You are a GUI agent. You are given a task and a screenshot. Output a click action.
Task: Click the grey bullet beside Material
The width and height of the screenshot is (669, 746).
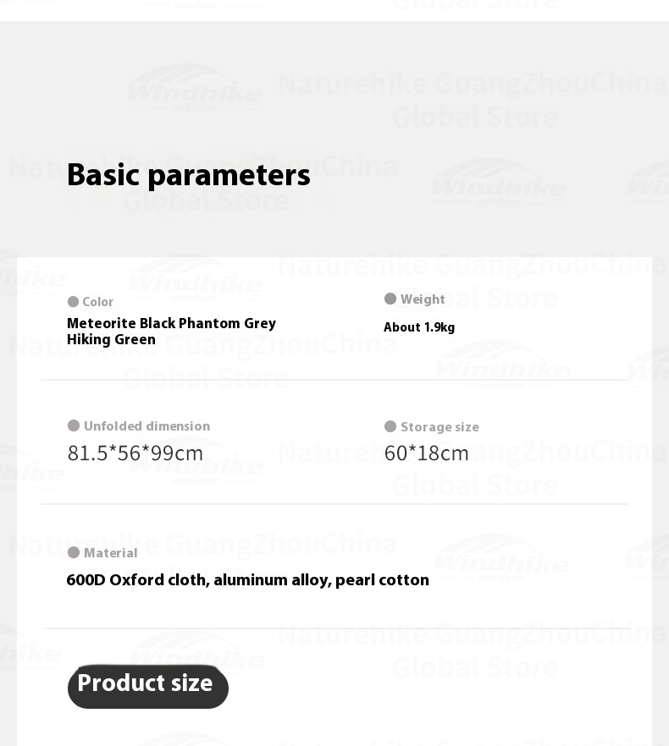point(74,552)
